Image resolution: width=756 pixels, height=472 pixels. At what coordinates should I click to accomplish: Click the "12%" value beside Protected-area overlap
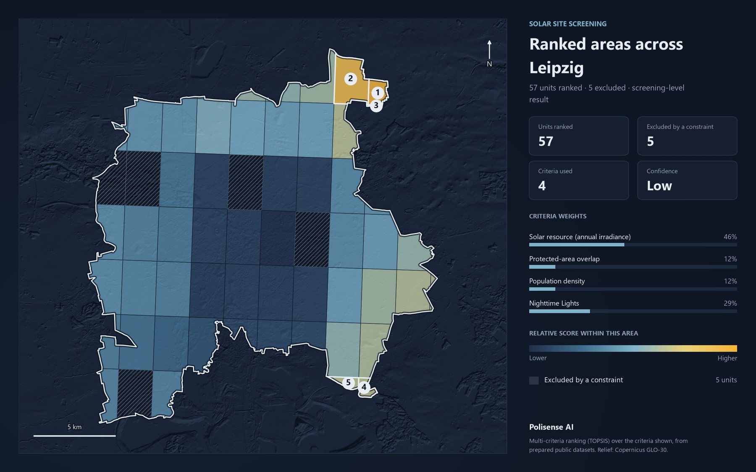point(730,259)
